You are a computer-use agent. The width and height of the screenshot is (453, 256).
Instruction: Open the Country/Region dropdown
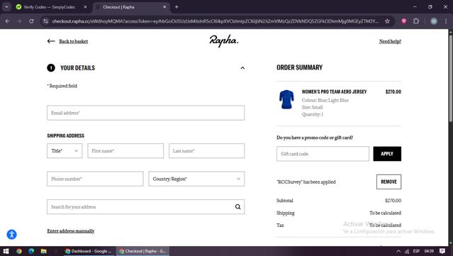point(196,179)
